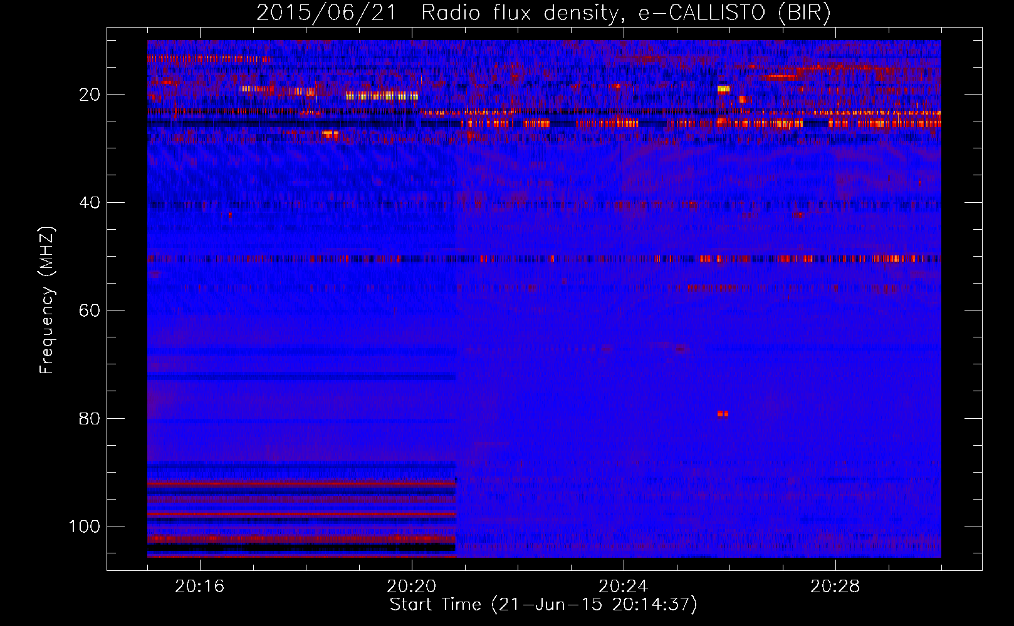Click the 40 MHz frequency tick label

pyautogui.click(x=90, y=202)
